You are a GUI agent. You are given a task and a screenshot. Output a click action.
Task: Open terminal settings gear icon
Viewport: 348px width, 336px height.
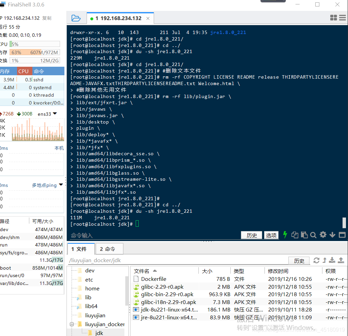323,235
